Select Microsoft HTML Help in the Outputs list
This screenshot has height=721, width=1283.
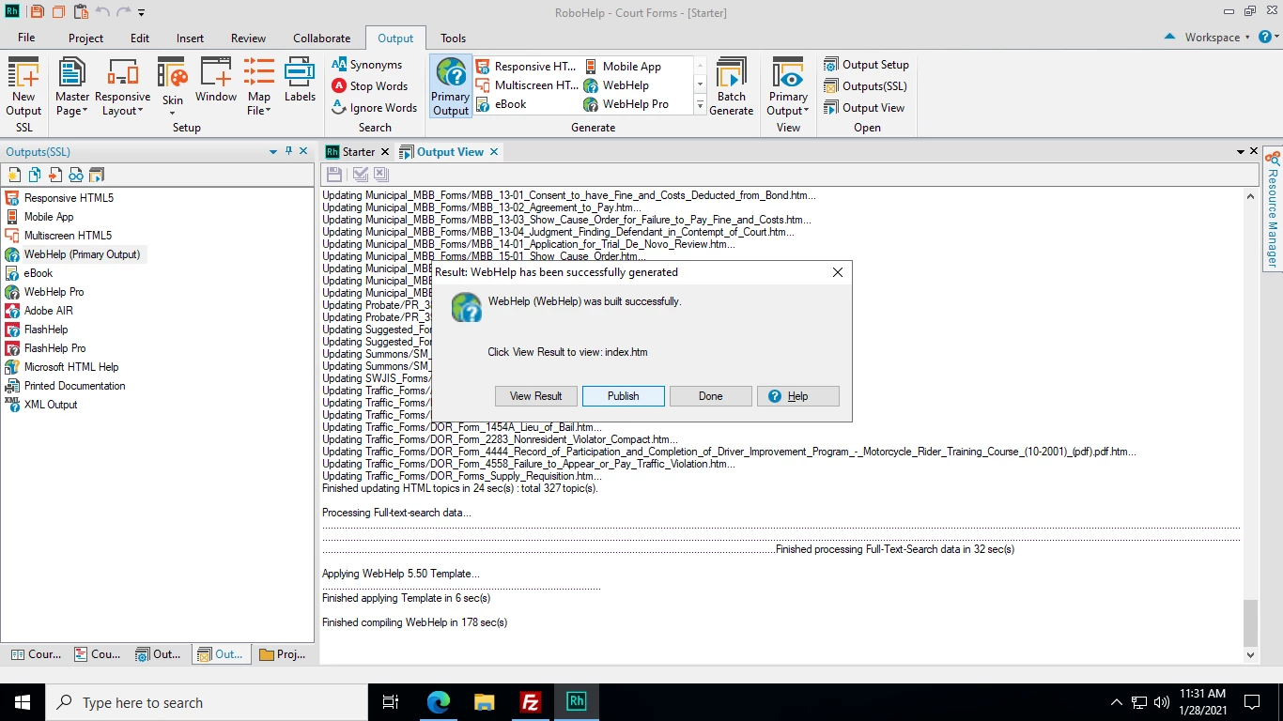[x=62, y=367]
